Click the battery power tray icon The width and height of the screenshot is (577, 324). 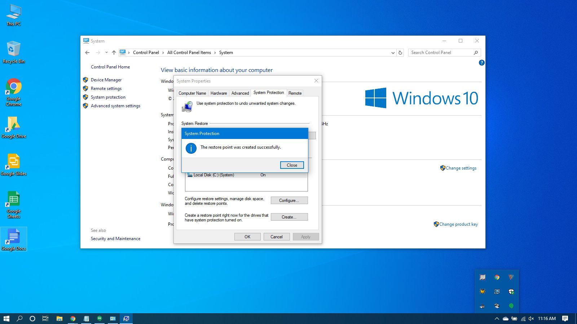[514, 319]
